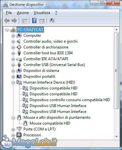Viewport: 122px width, 150px height.
Task: Select the PC-CRAZYCAT tree label
Action: 30,30
